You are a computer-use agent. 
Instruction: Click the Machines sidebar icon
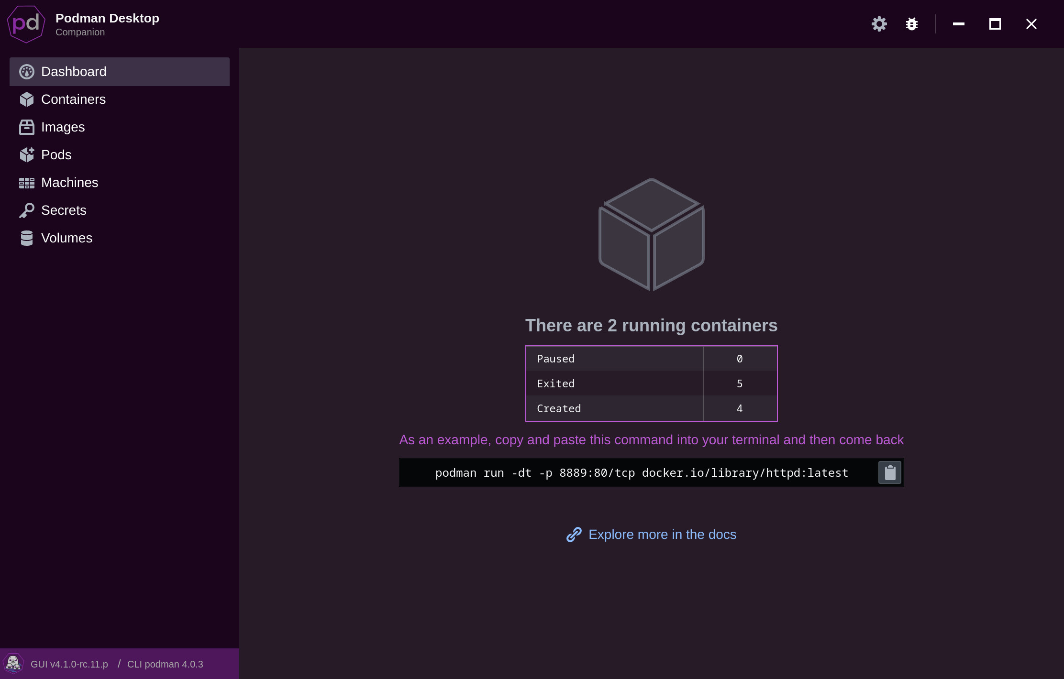click(26, 182)
